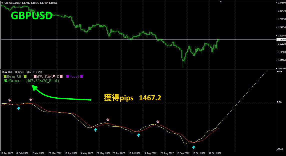Click the 10 Oct 2022 date label
286x156 pixels.
tap(199, 153)
